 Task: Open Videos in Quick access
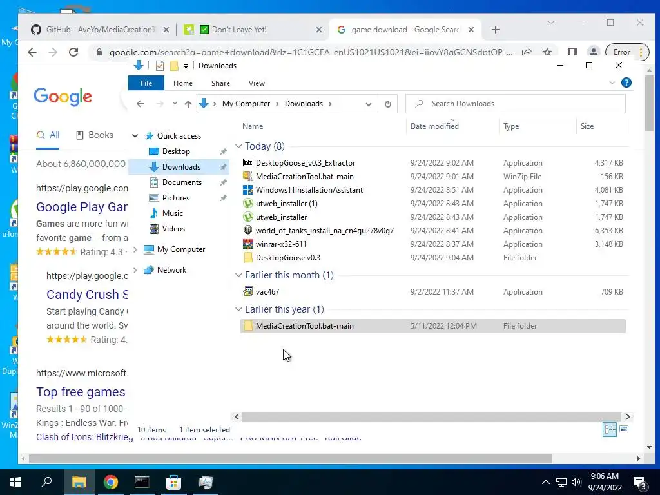click(x=173, y=229)
